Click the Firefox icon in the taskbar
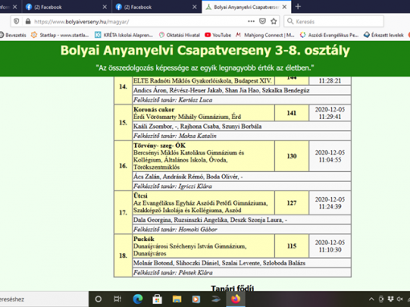This screenshot has width=410, height=307. point(236,299)
